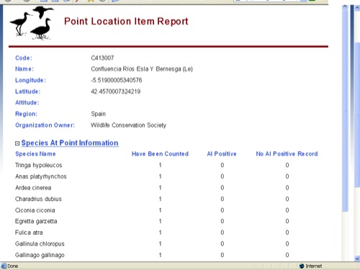Select the AI Positive column header

tap(222, 154)
